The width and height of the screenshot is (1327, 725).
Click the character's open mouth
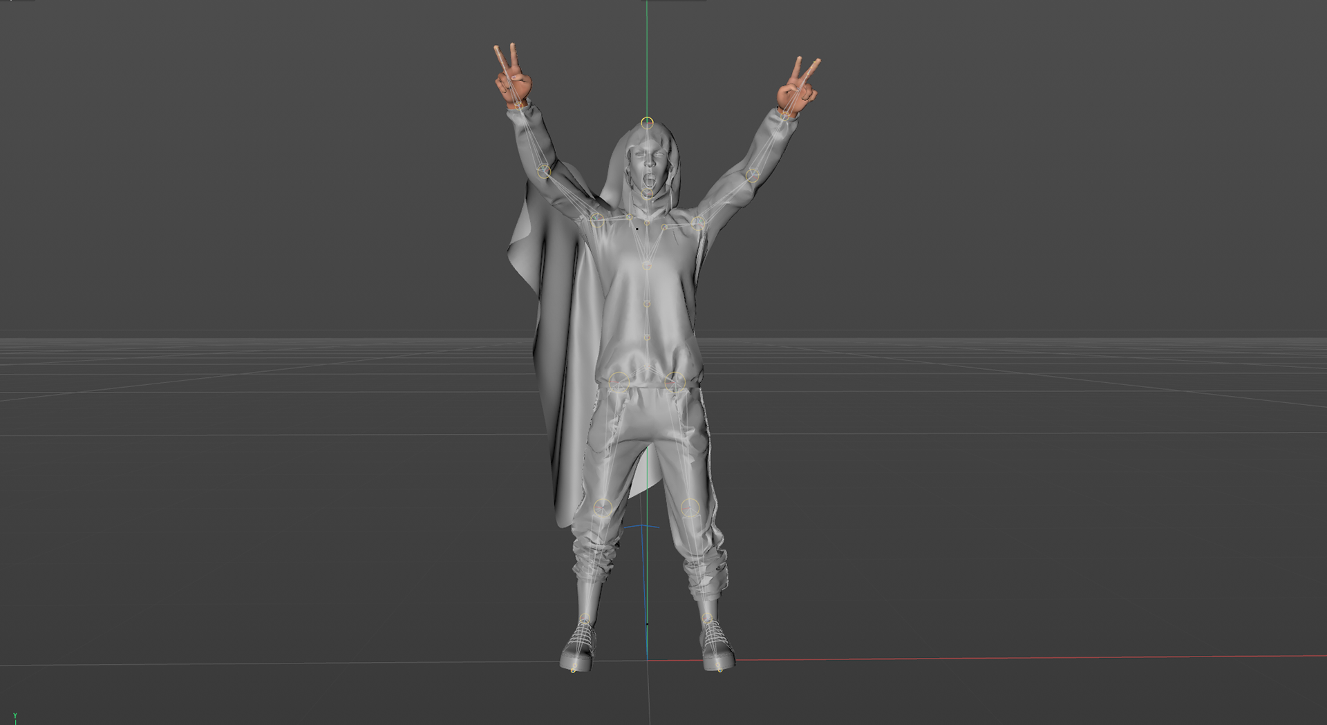point(649,181)
